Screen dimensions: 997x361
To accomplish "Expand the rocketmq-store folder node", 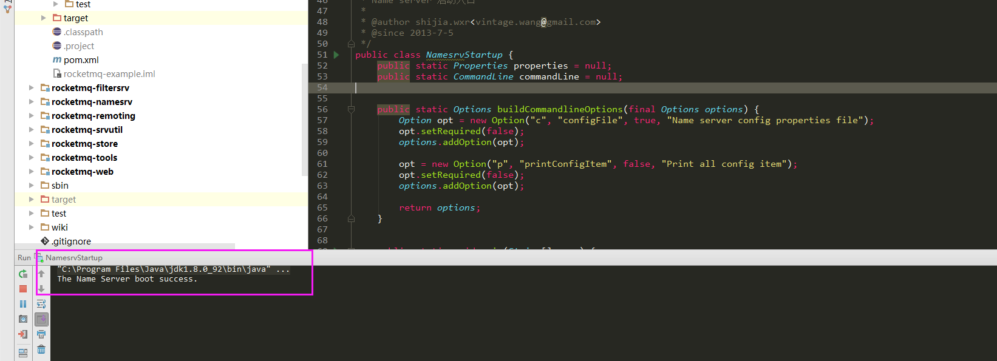I will pos(32,144).
